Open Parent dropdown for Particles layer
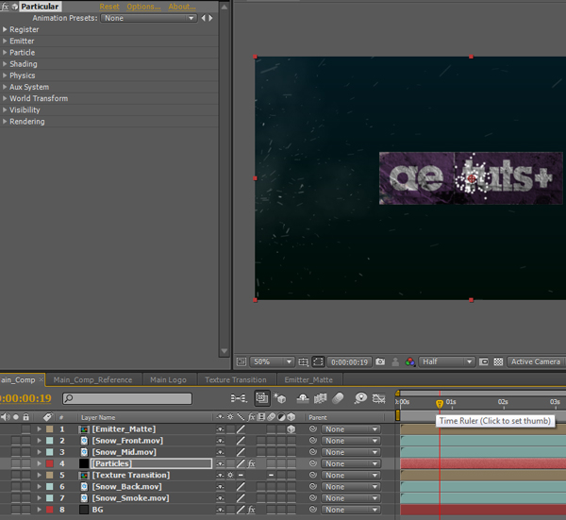566x520 pixels. pyautogui.click(x=350, y=463)
